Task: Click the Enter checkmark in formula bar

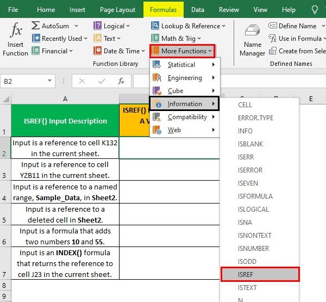Action: point(102,81)
